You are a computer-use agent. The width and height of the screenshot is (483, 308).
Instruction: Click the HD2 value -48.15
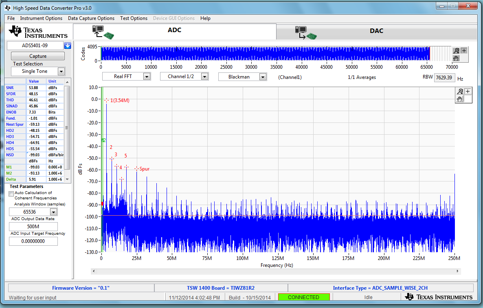point(34,131)
